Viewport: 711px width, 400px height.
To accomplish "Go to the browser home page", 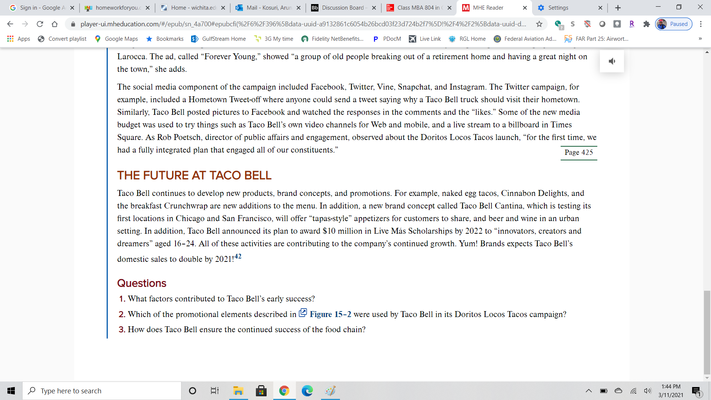I will point(54,24).
